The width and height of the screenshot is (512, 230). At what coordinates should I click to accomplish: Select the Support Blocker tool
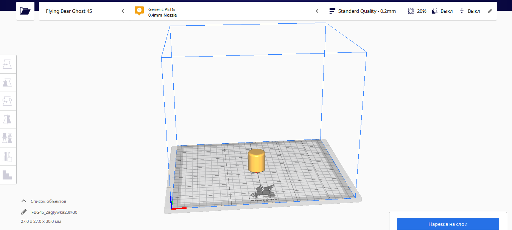[x=8, y=156]
